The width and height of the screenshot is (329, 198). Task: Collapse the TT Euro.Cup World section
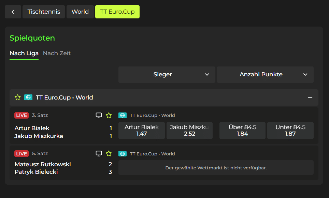coord(310,97)
